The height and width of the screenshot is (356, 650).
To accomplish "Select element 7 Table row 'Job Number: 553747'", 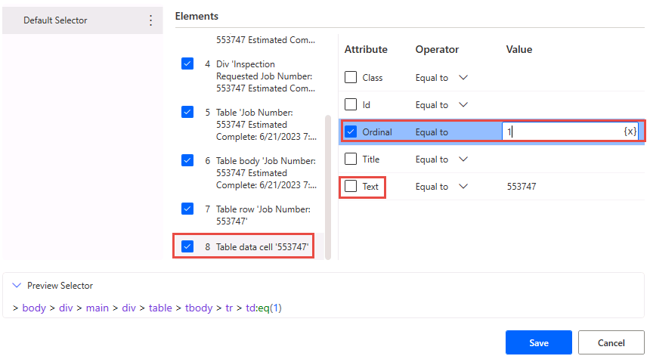I will (x=263, y=215).
